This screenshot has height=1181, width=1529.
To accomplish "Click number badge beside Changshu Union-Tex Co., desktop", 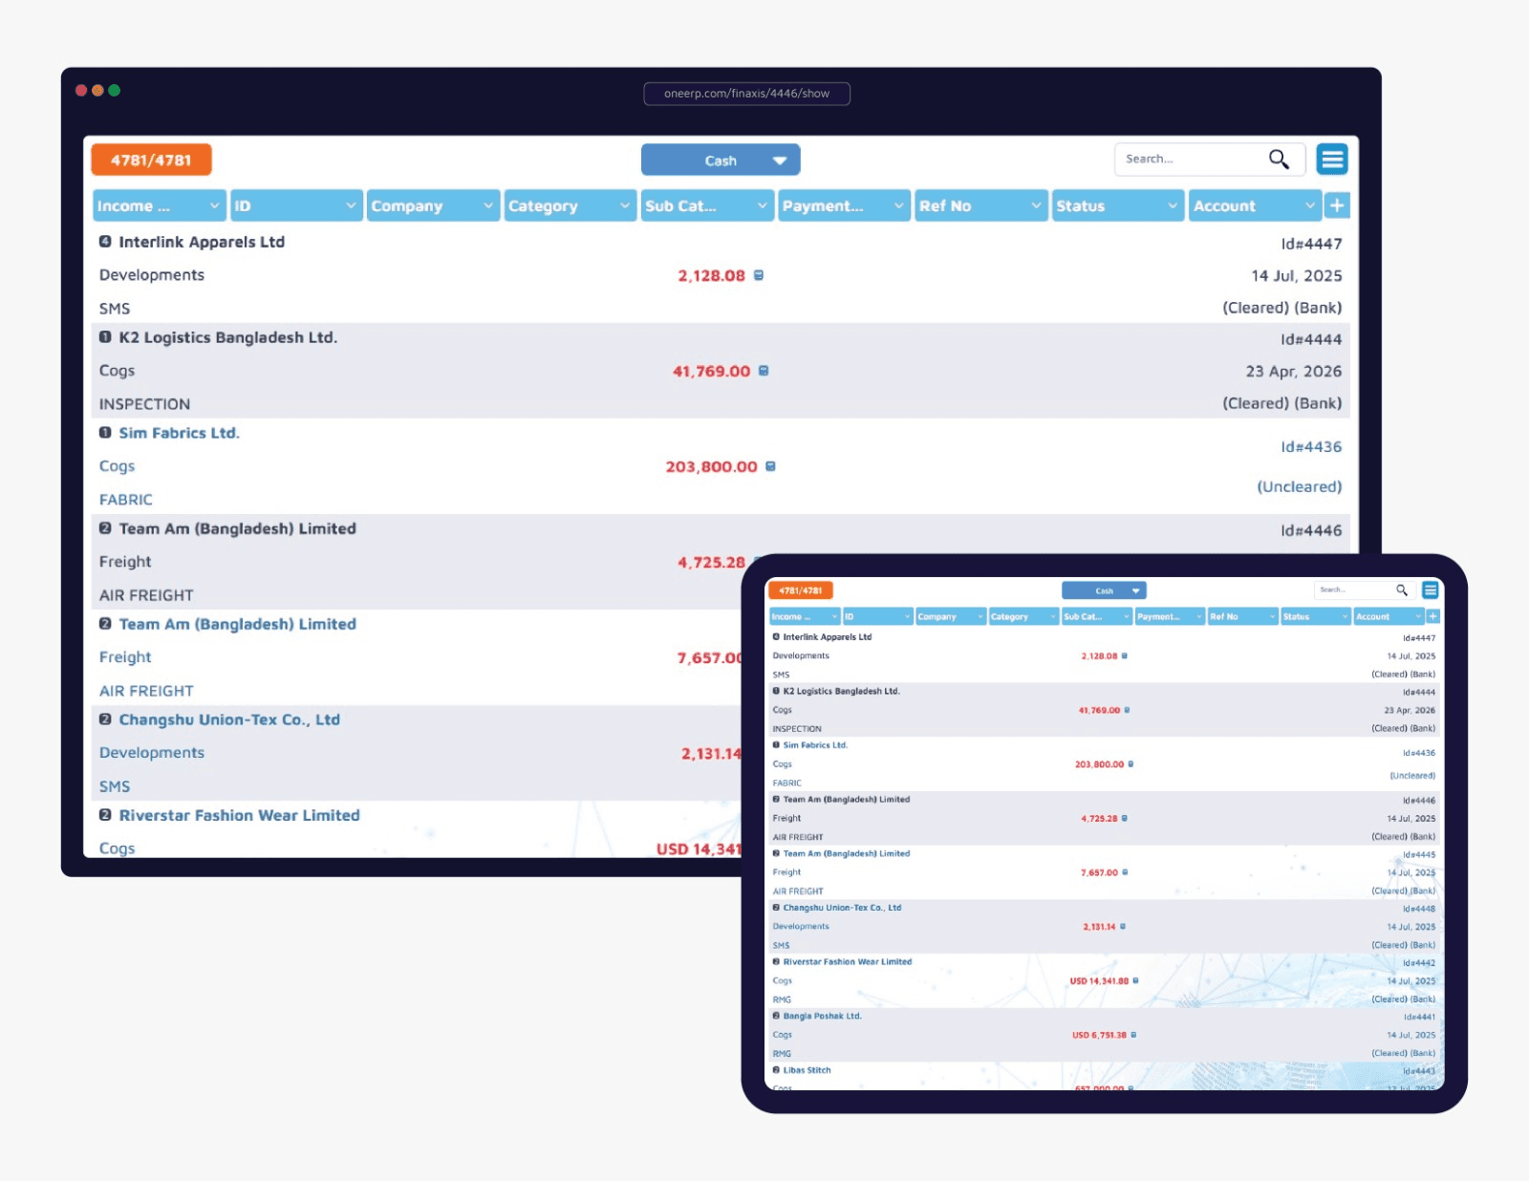I will coord(105,719).
